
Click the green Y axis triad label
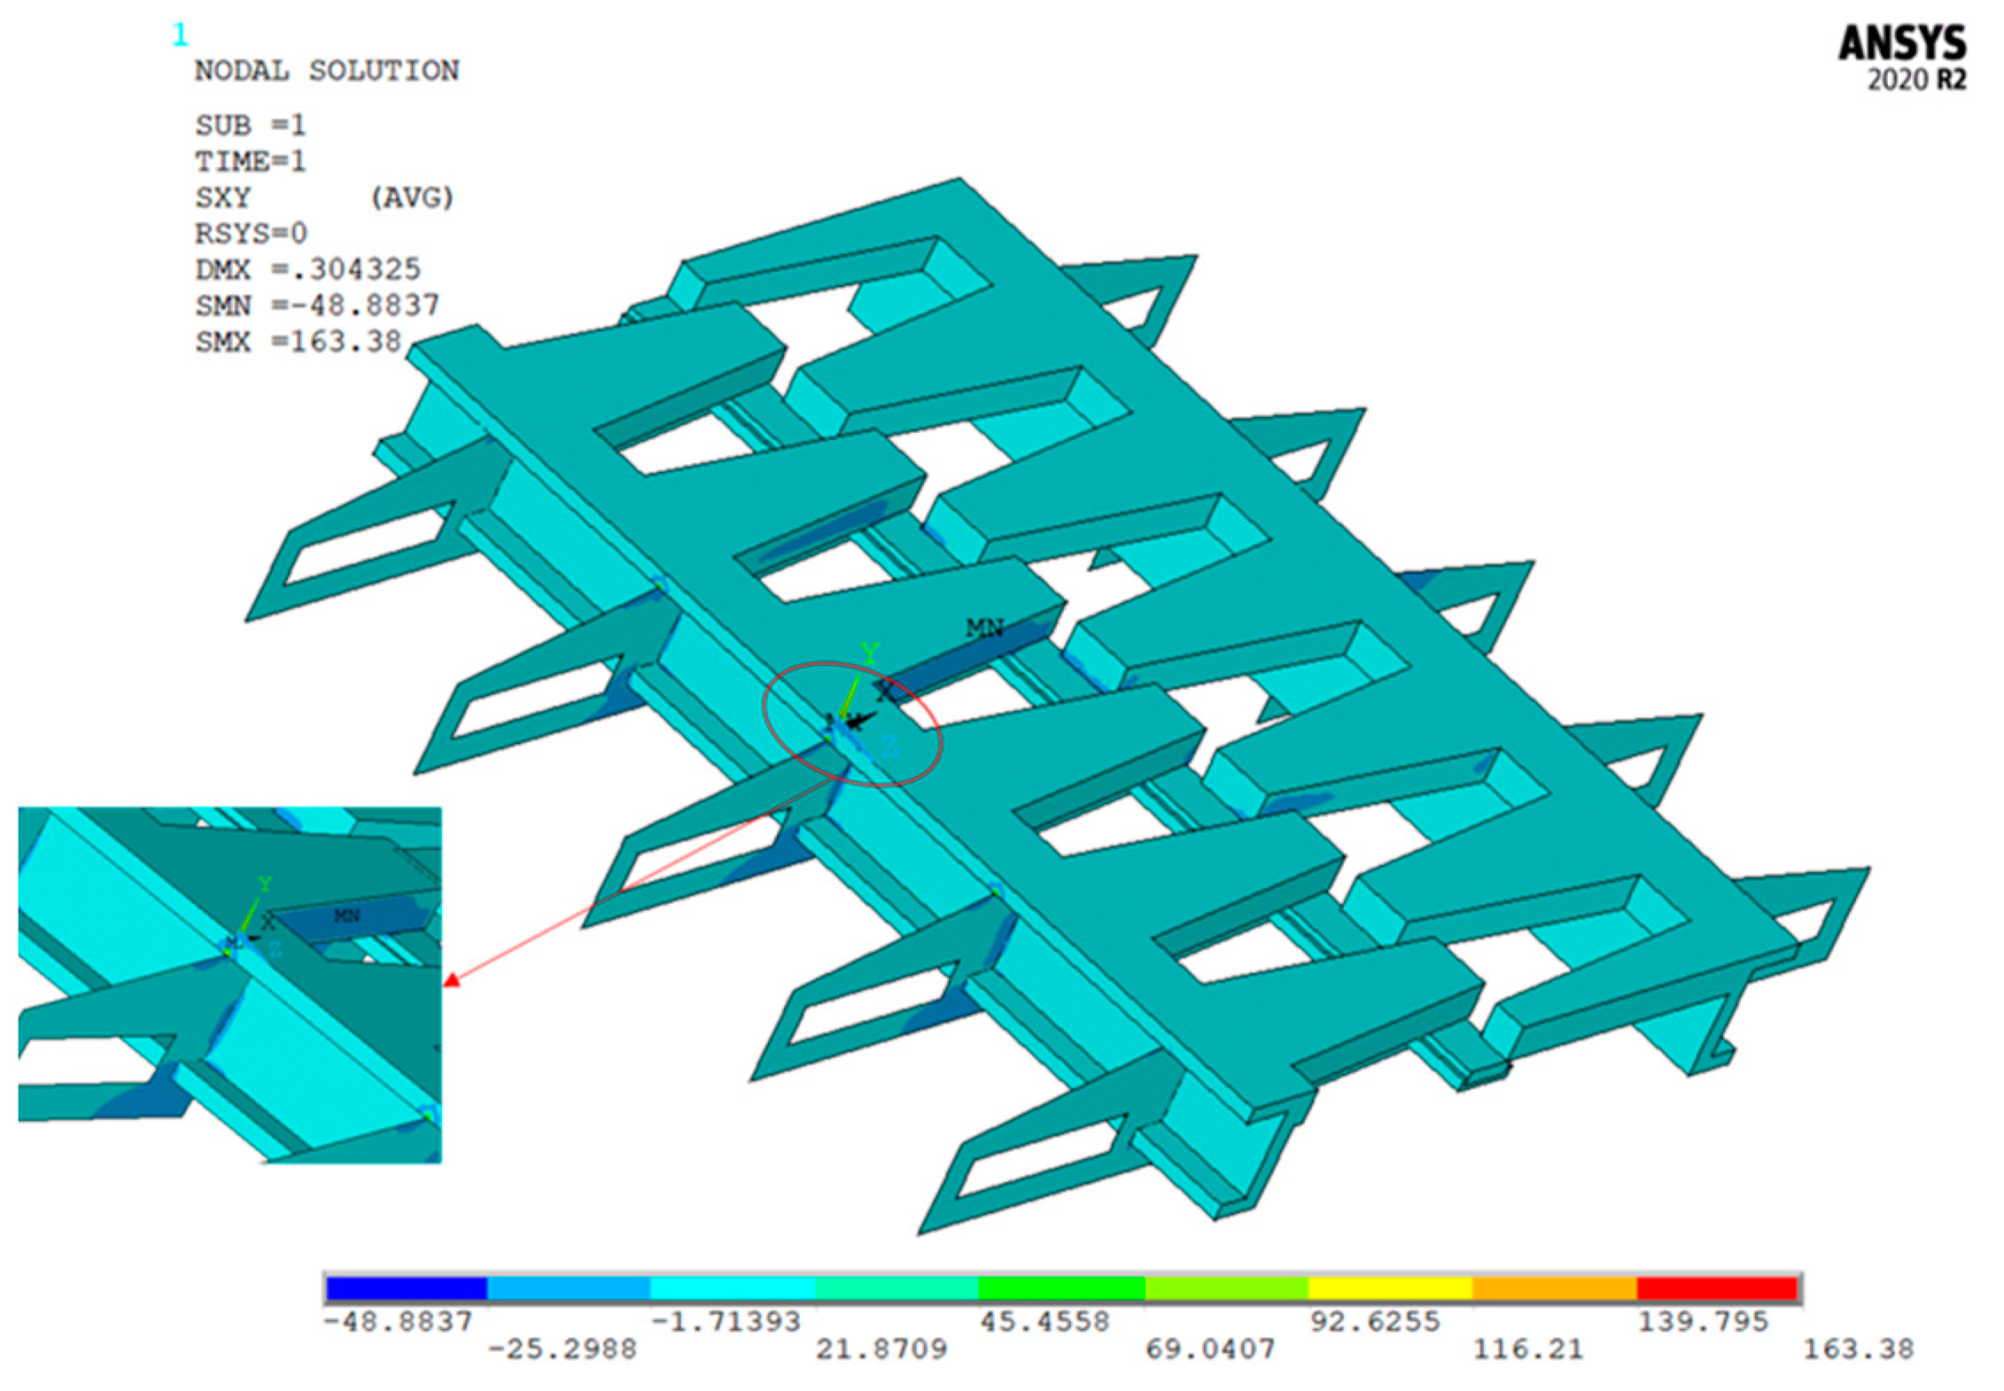tap(869, 654)
